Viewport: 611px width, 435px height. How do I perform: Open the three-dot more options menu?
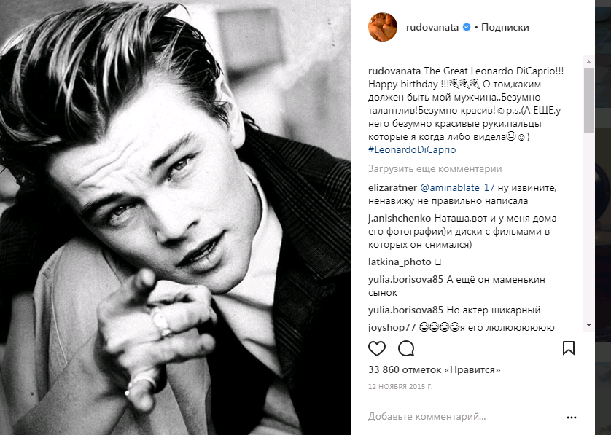(572, 418)
